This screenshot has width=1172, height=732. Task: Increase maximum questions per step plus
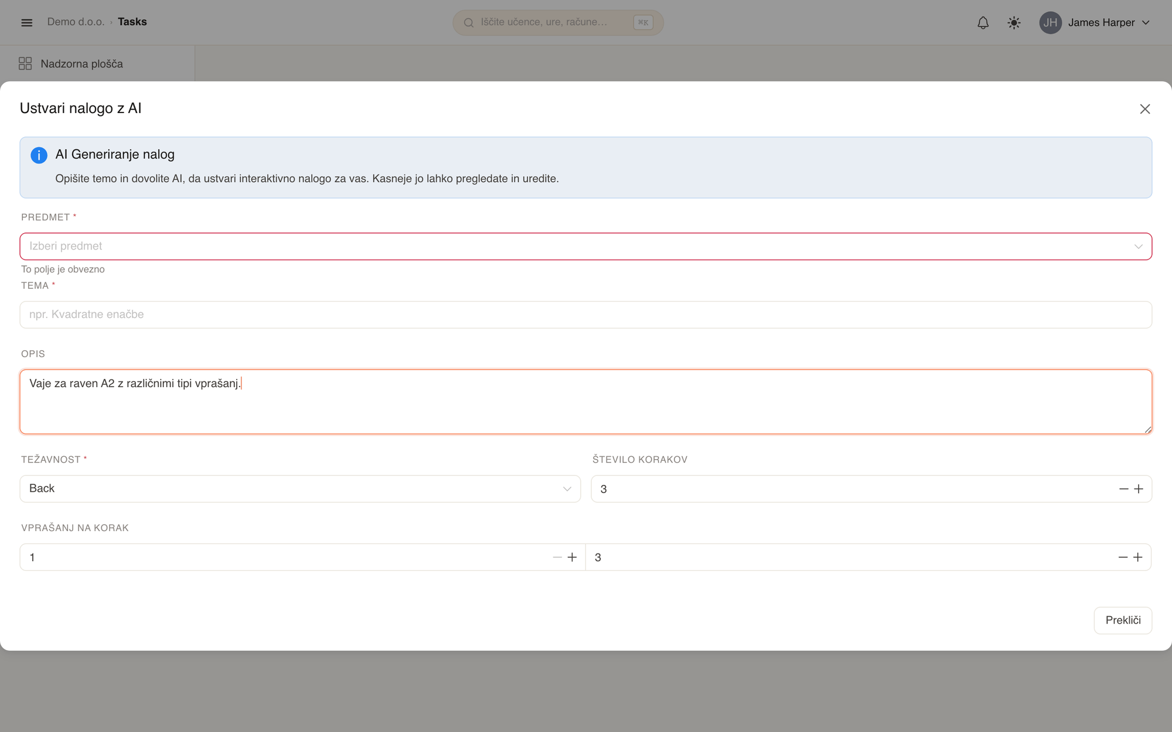point(1137,557)
